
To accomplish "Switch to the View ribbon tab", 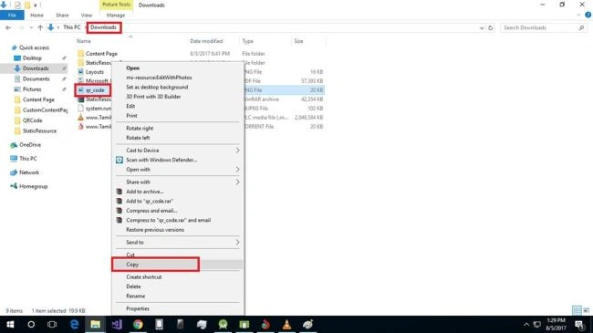I will point(87,16).
